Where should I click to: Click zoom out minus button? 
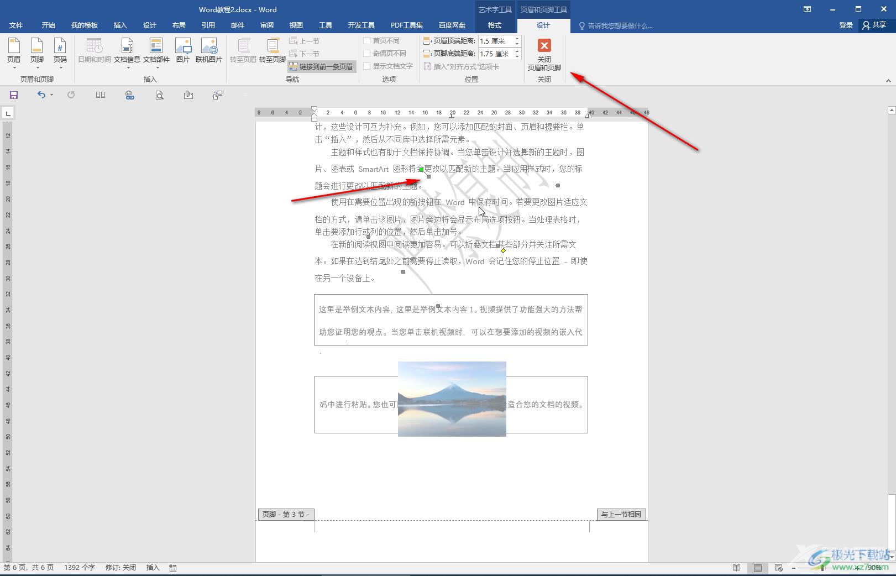coord(794,568)
